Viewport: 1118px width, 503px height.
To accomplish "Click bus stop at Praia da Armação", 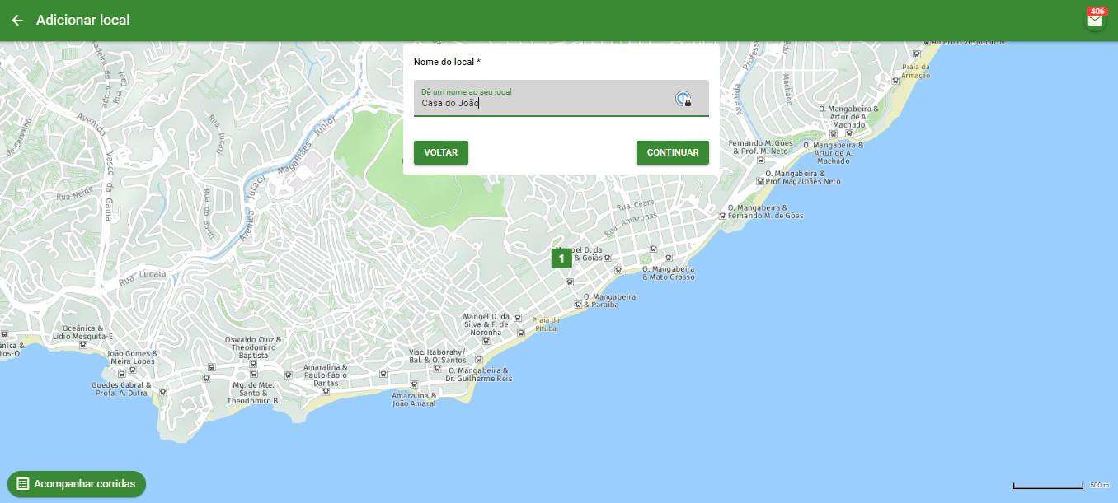I will click(896, 80).
